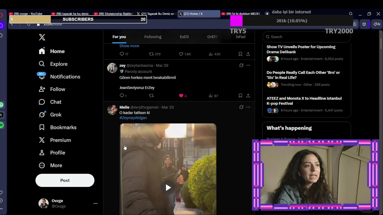Click the white Post button
The width and height of the screenshot is (383, 215).
coord(65,180)
